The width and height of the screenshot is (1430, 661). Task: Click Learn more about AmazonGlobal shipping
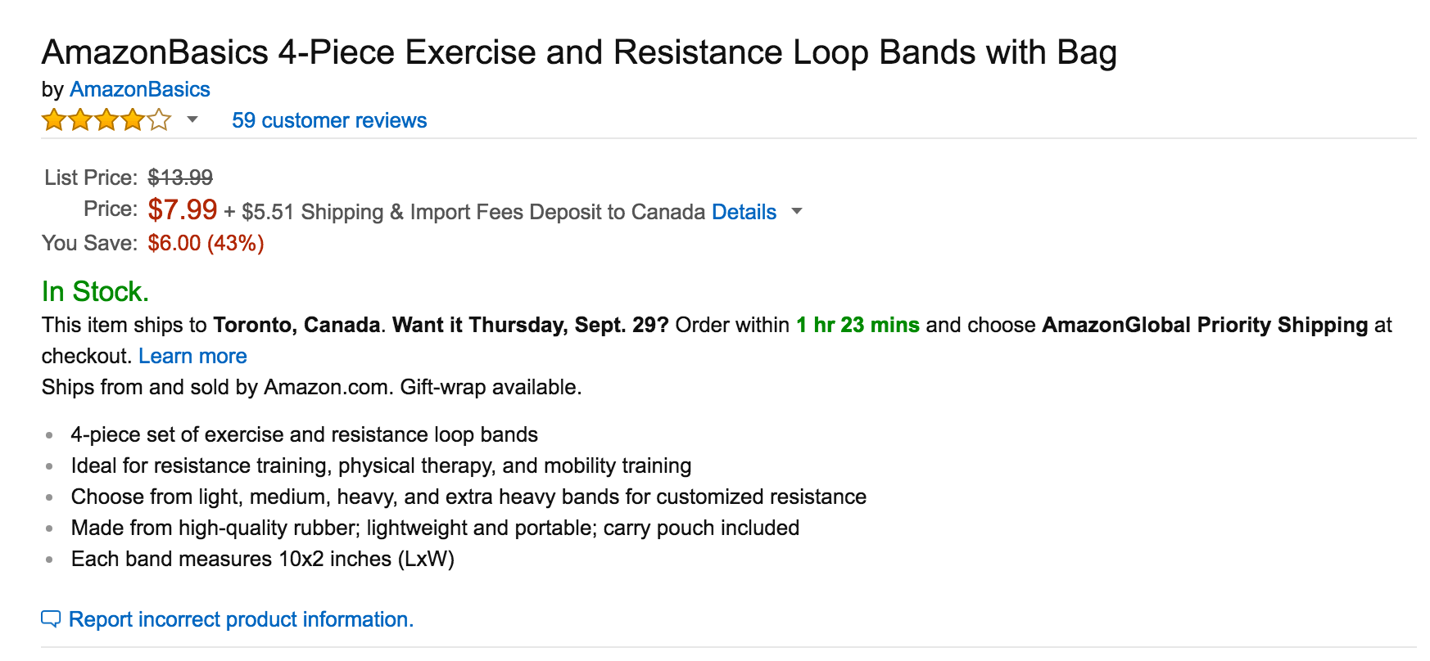point(192,355)
